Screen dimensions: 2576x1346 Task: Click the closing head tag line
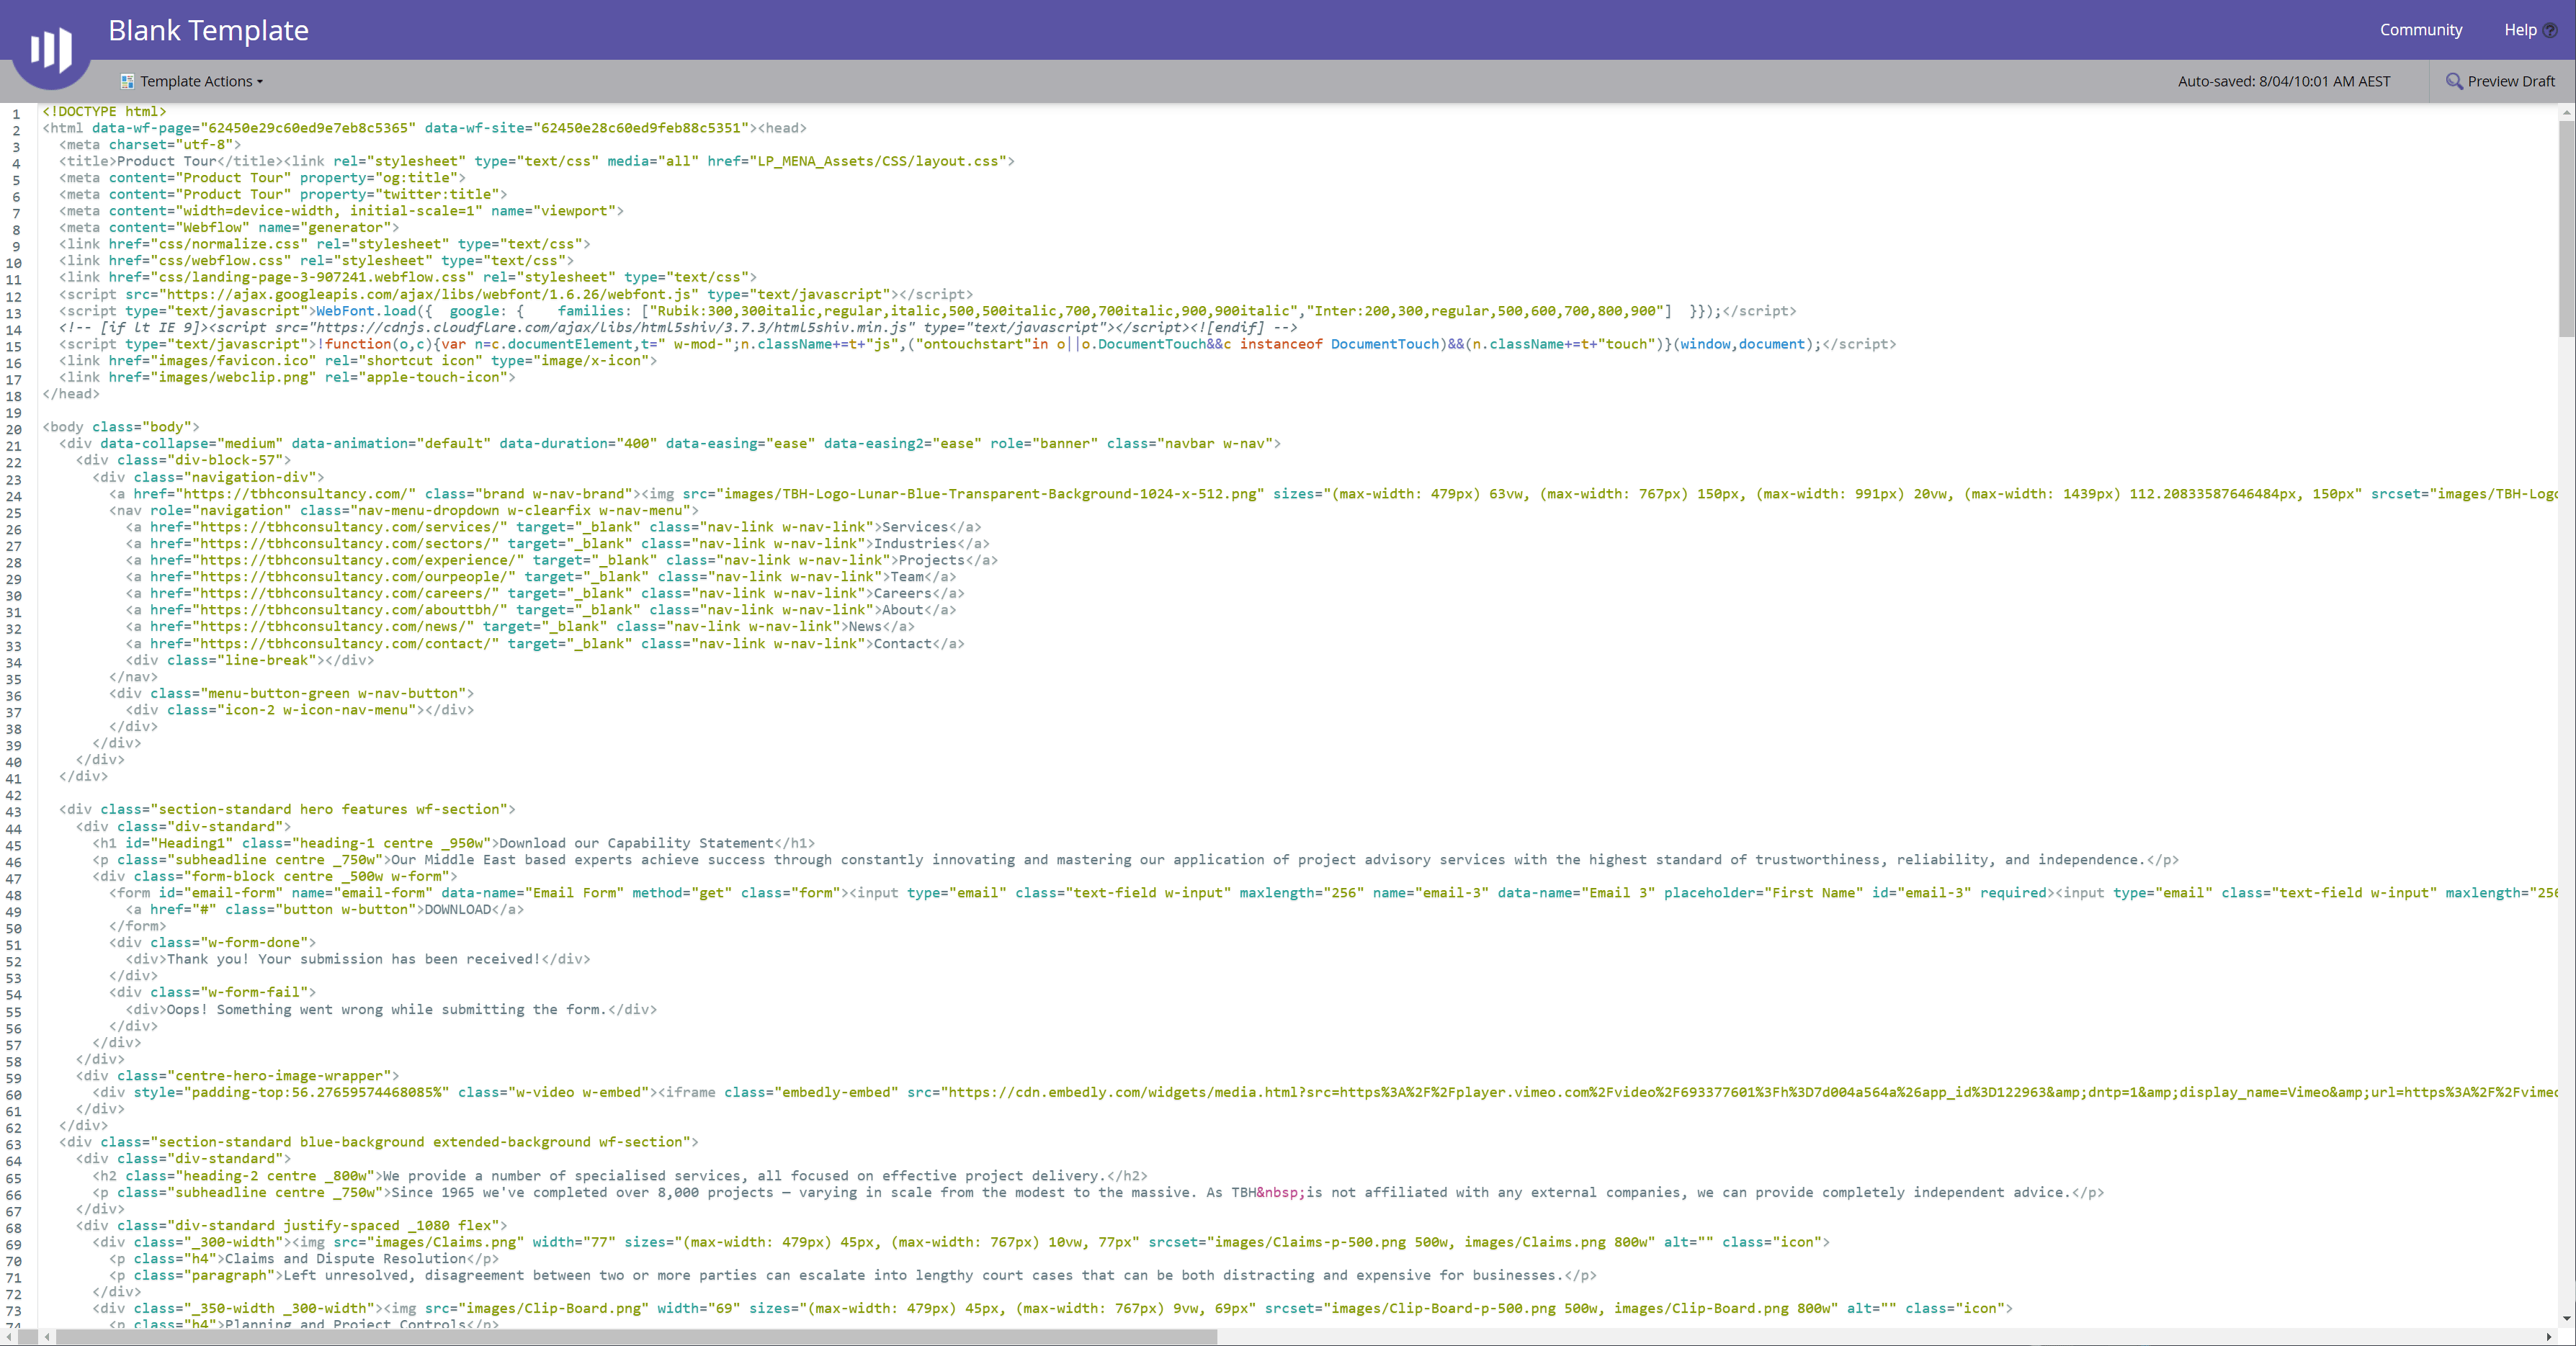70,394
